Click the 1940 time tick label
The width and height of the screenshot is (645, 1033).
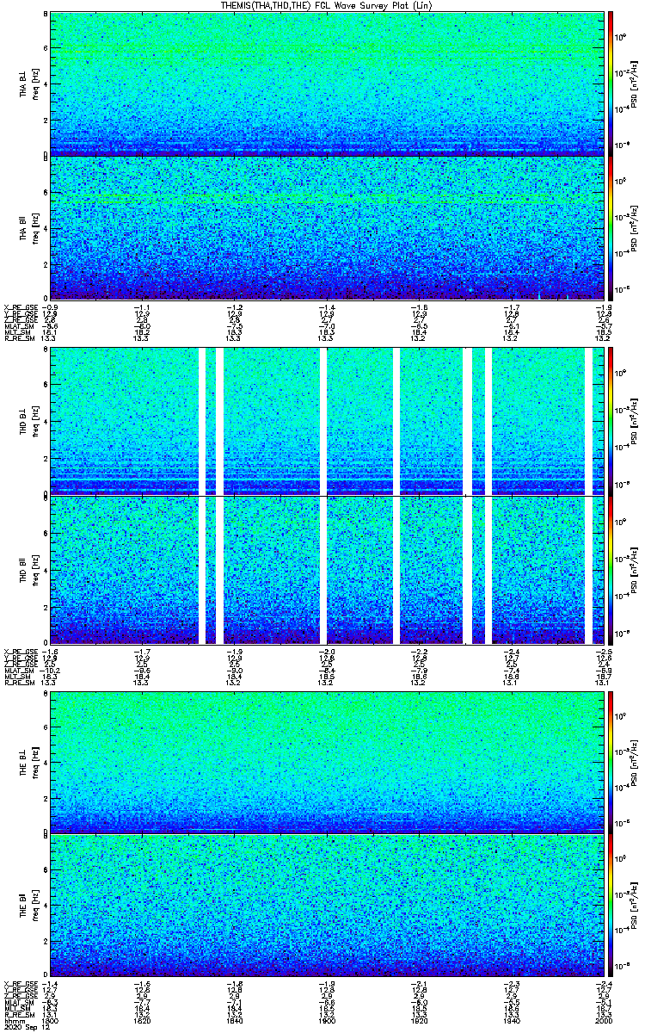511,1021
